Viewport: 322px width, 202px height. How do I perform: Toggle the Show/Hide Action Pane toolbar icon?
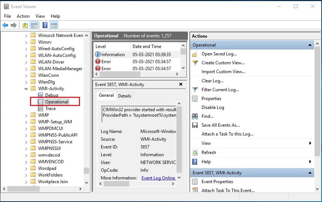click(x=54, y=25)
